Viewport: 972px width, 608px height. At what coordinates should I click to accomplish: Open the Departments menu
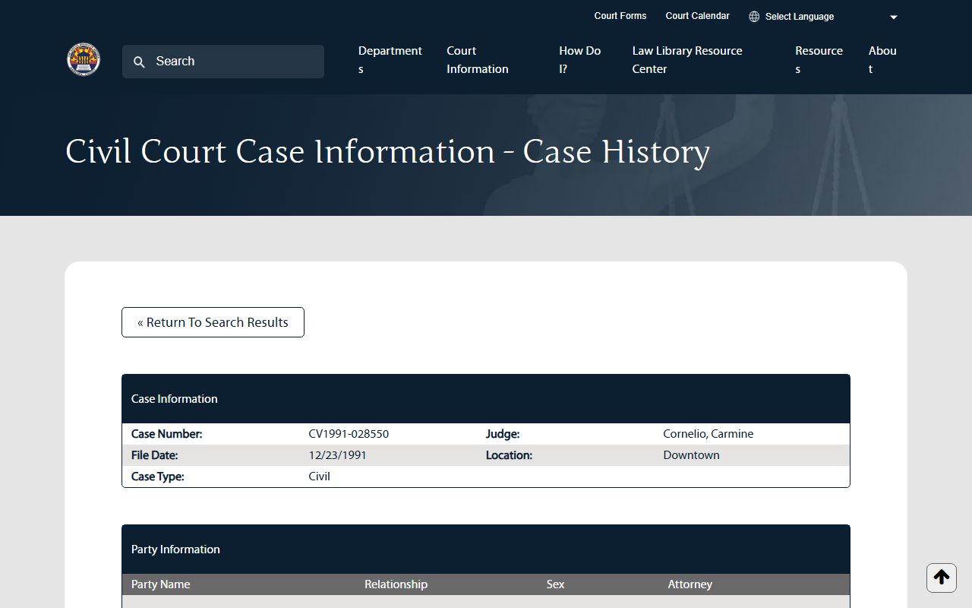coord(390,60)
